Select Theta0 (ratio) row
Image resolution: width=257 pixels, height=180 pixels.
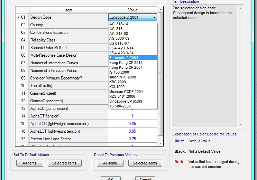pos(69,86)
